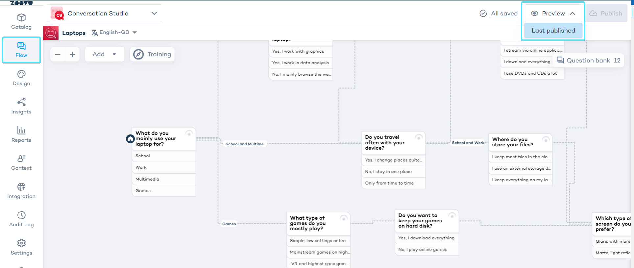634x268 pixels.
Task: Go to Insights in sidebar
Action: (21, 106)
